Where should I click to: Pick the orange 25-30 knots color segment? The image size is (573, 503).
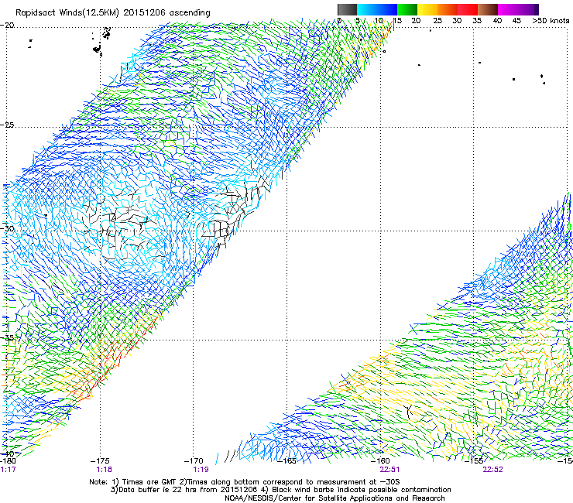448,9
